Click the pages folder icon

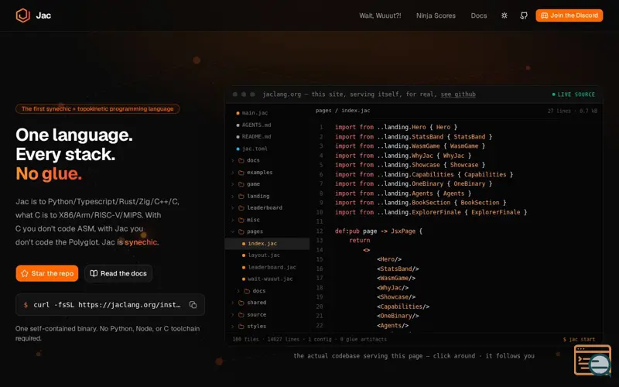tap(241, 231)
